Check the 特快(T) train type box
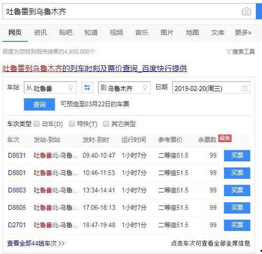Screen dimensions: 262x254 point(71,124)
